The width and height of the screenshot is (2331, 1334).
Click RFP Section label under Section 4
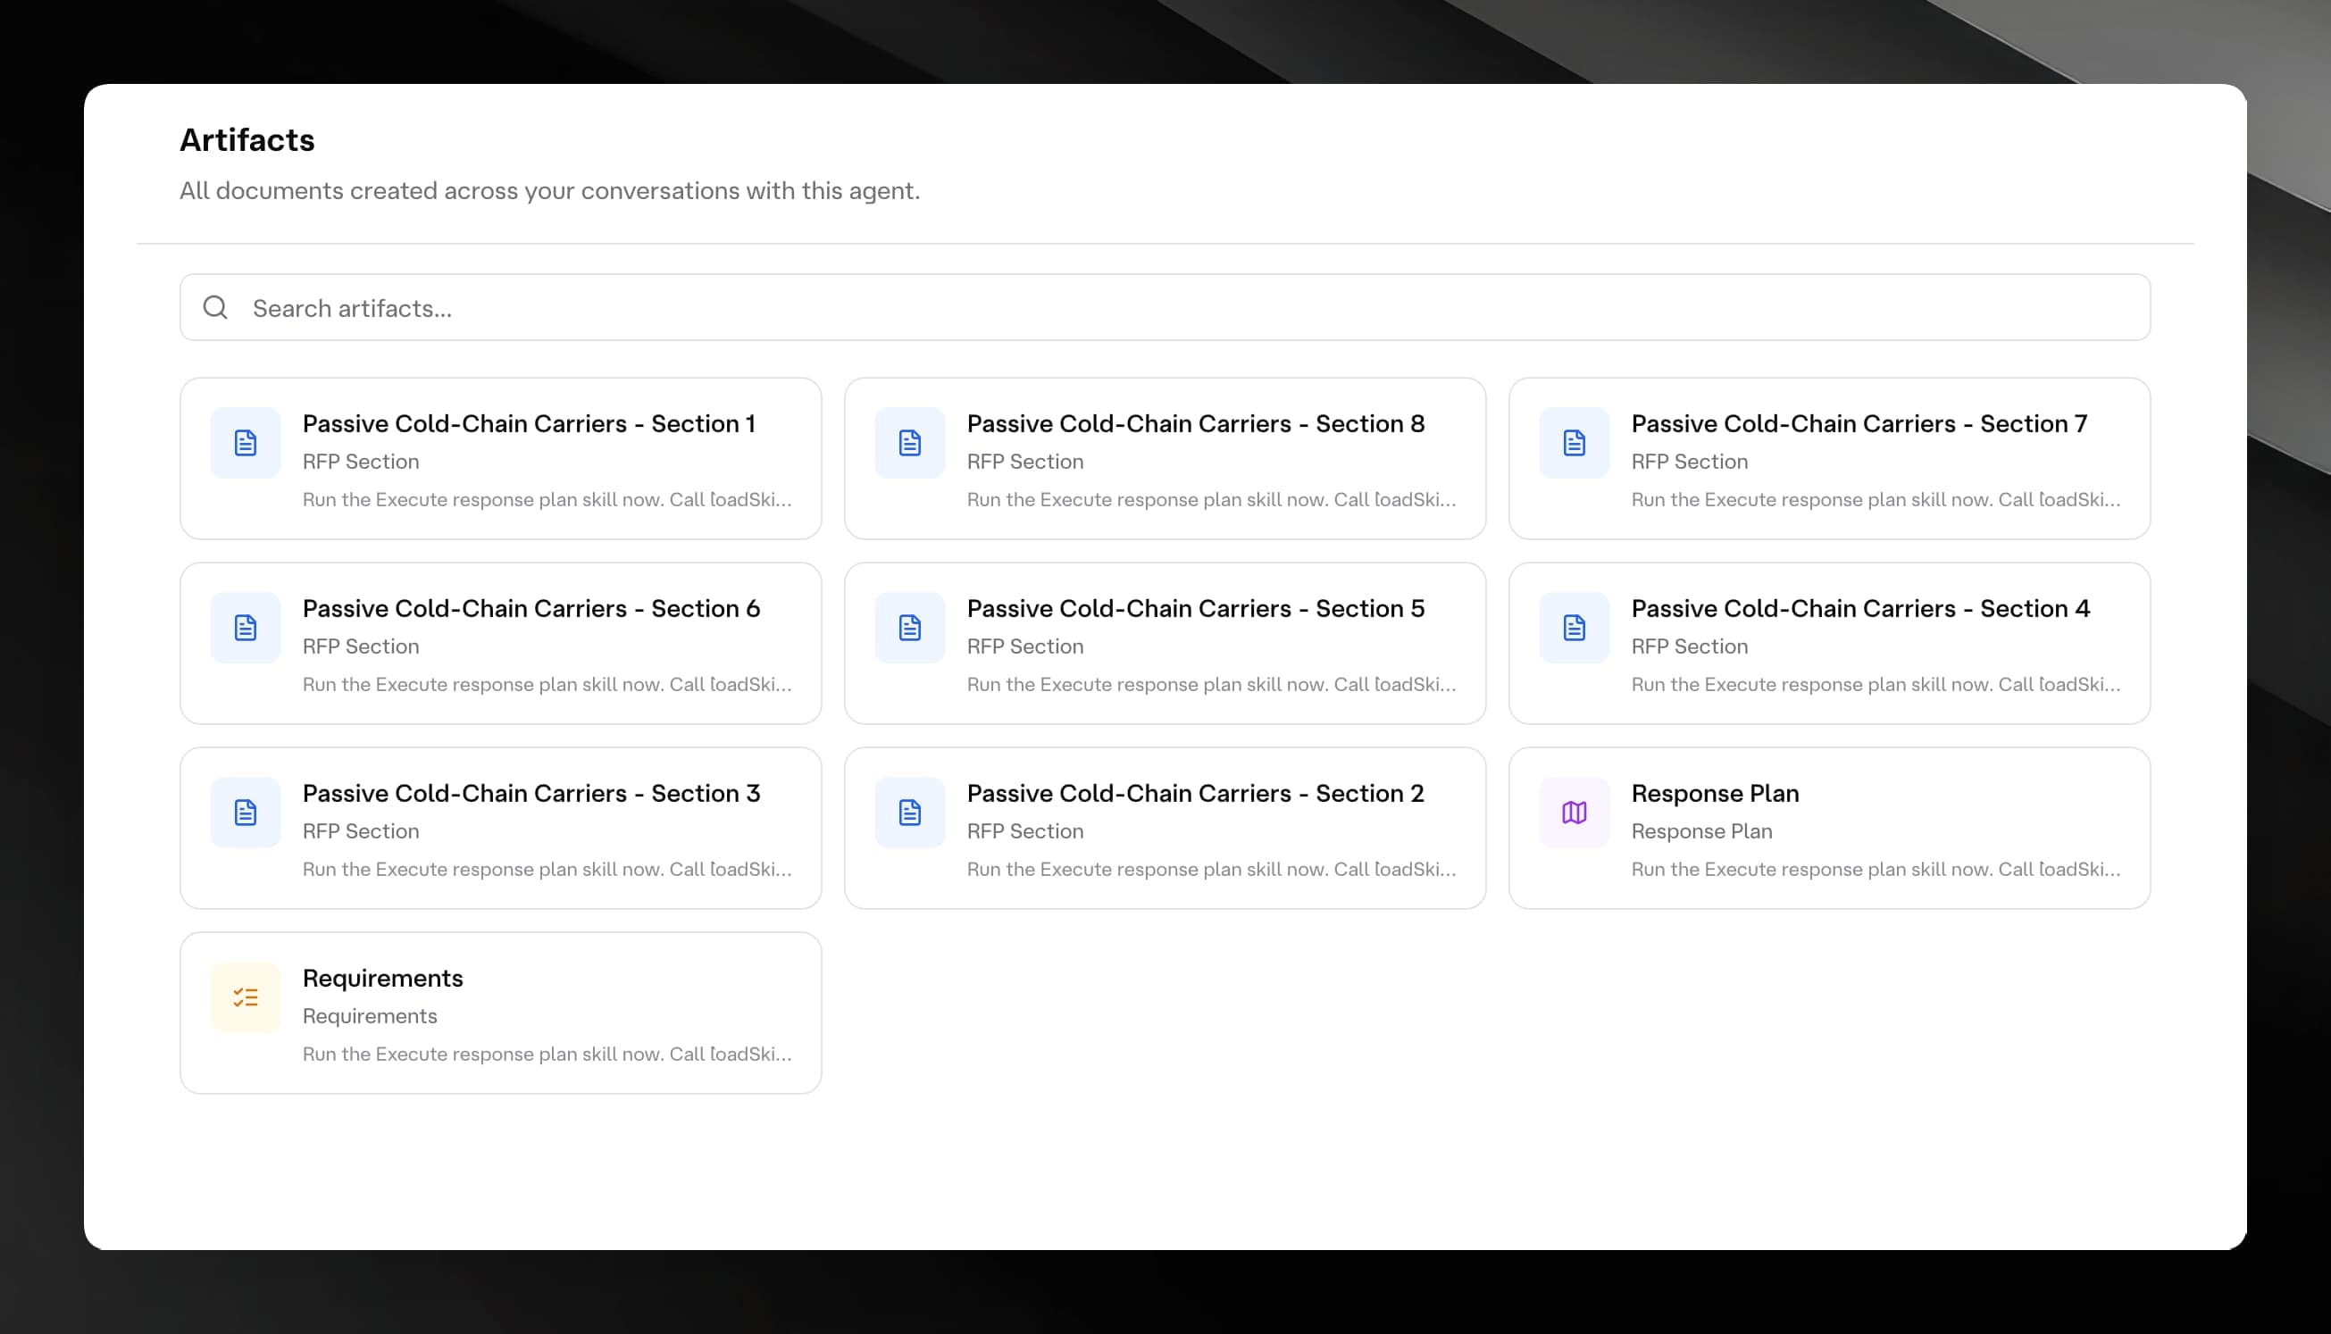[1690, 646]
